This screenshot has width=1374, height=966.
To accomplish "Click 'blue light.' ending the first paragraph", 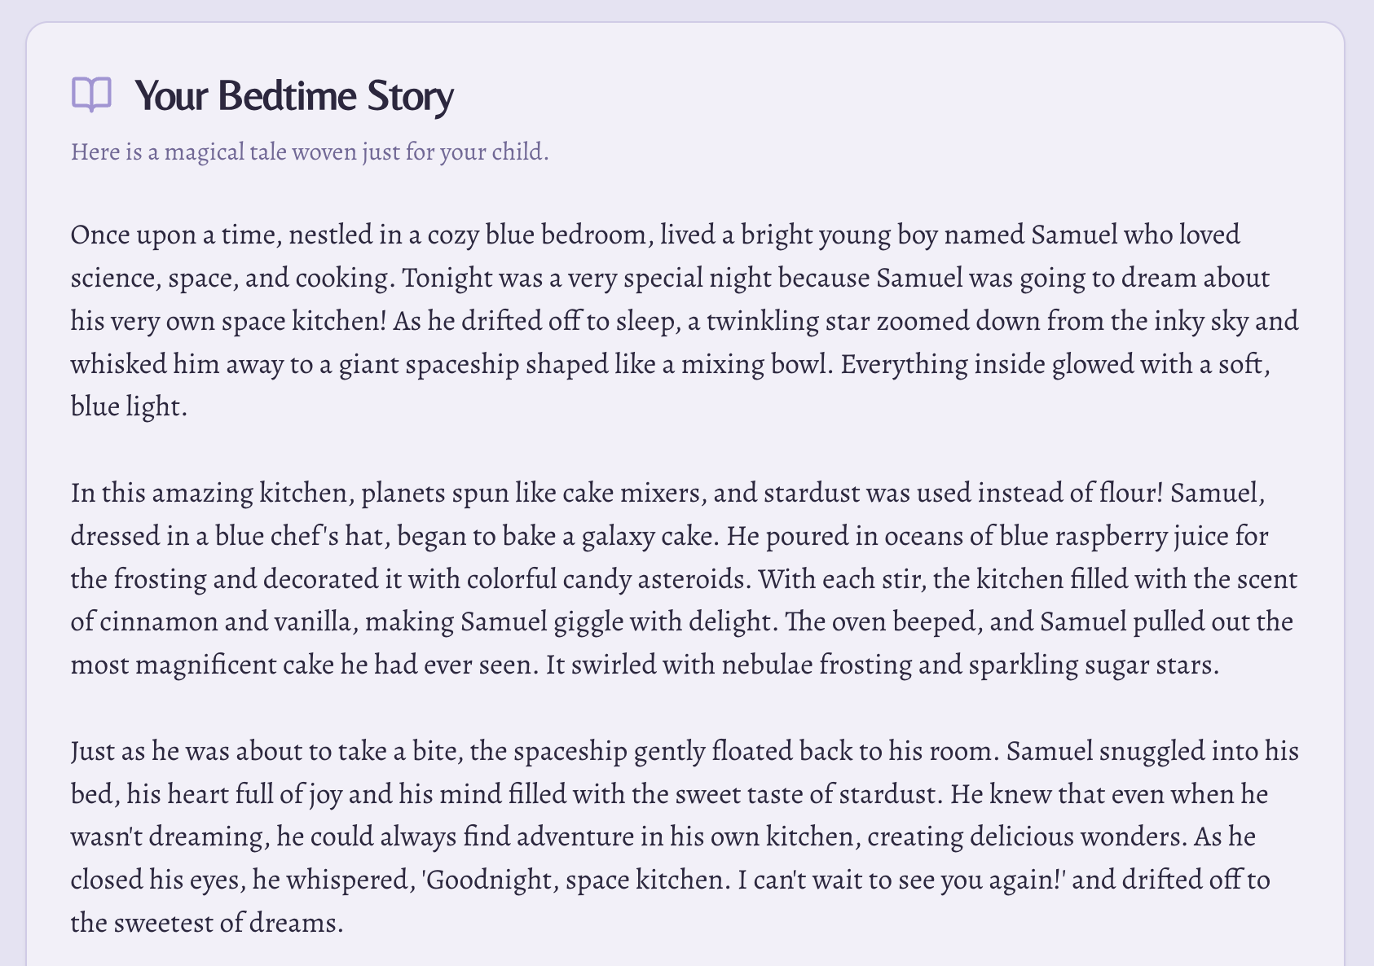I will click(x=129, y=406).
